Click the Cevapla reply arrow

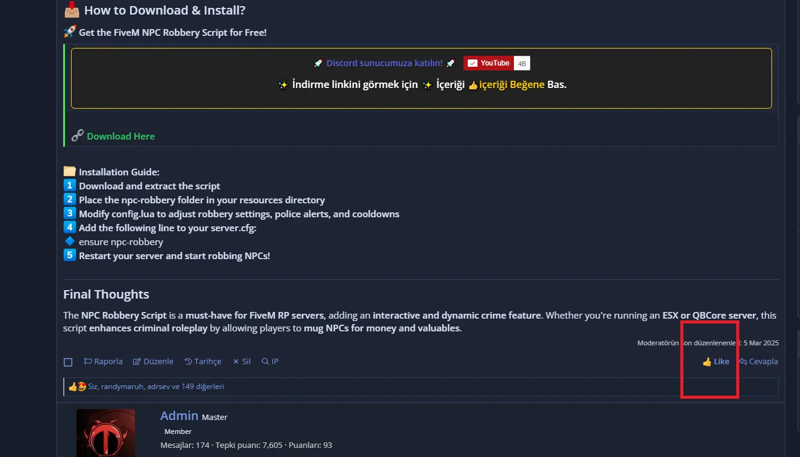coord(743,361)
